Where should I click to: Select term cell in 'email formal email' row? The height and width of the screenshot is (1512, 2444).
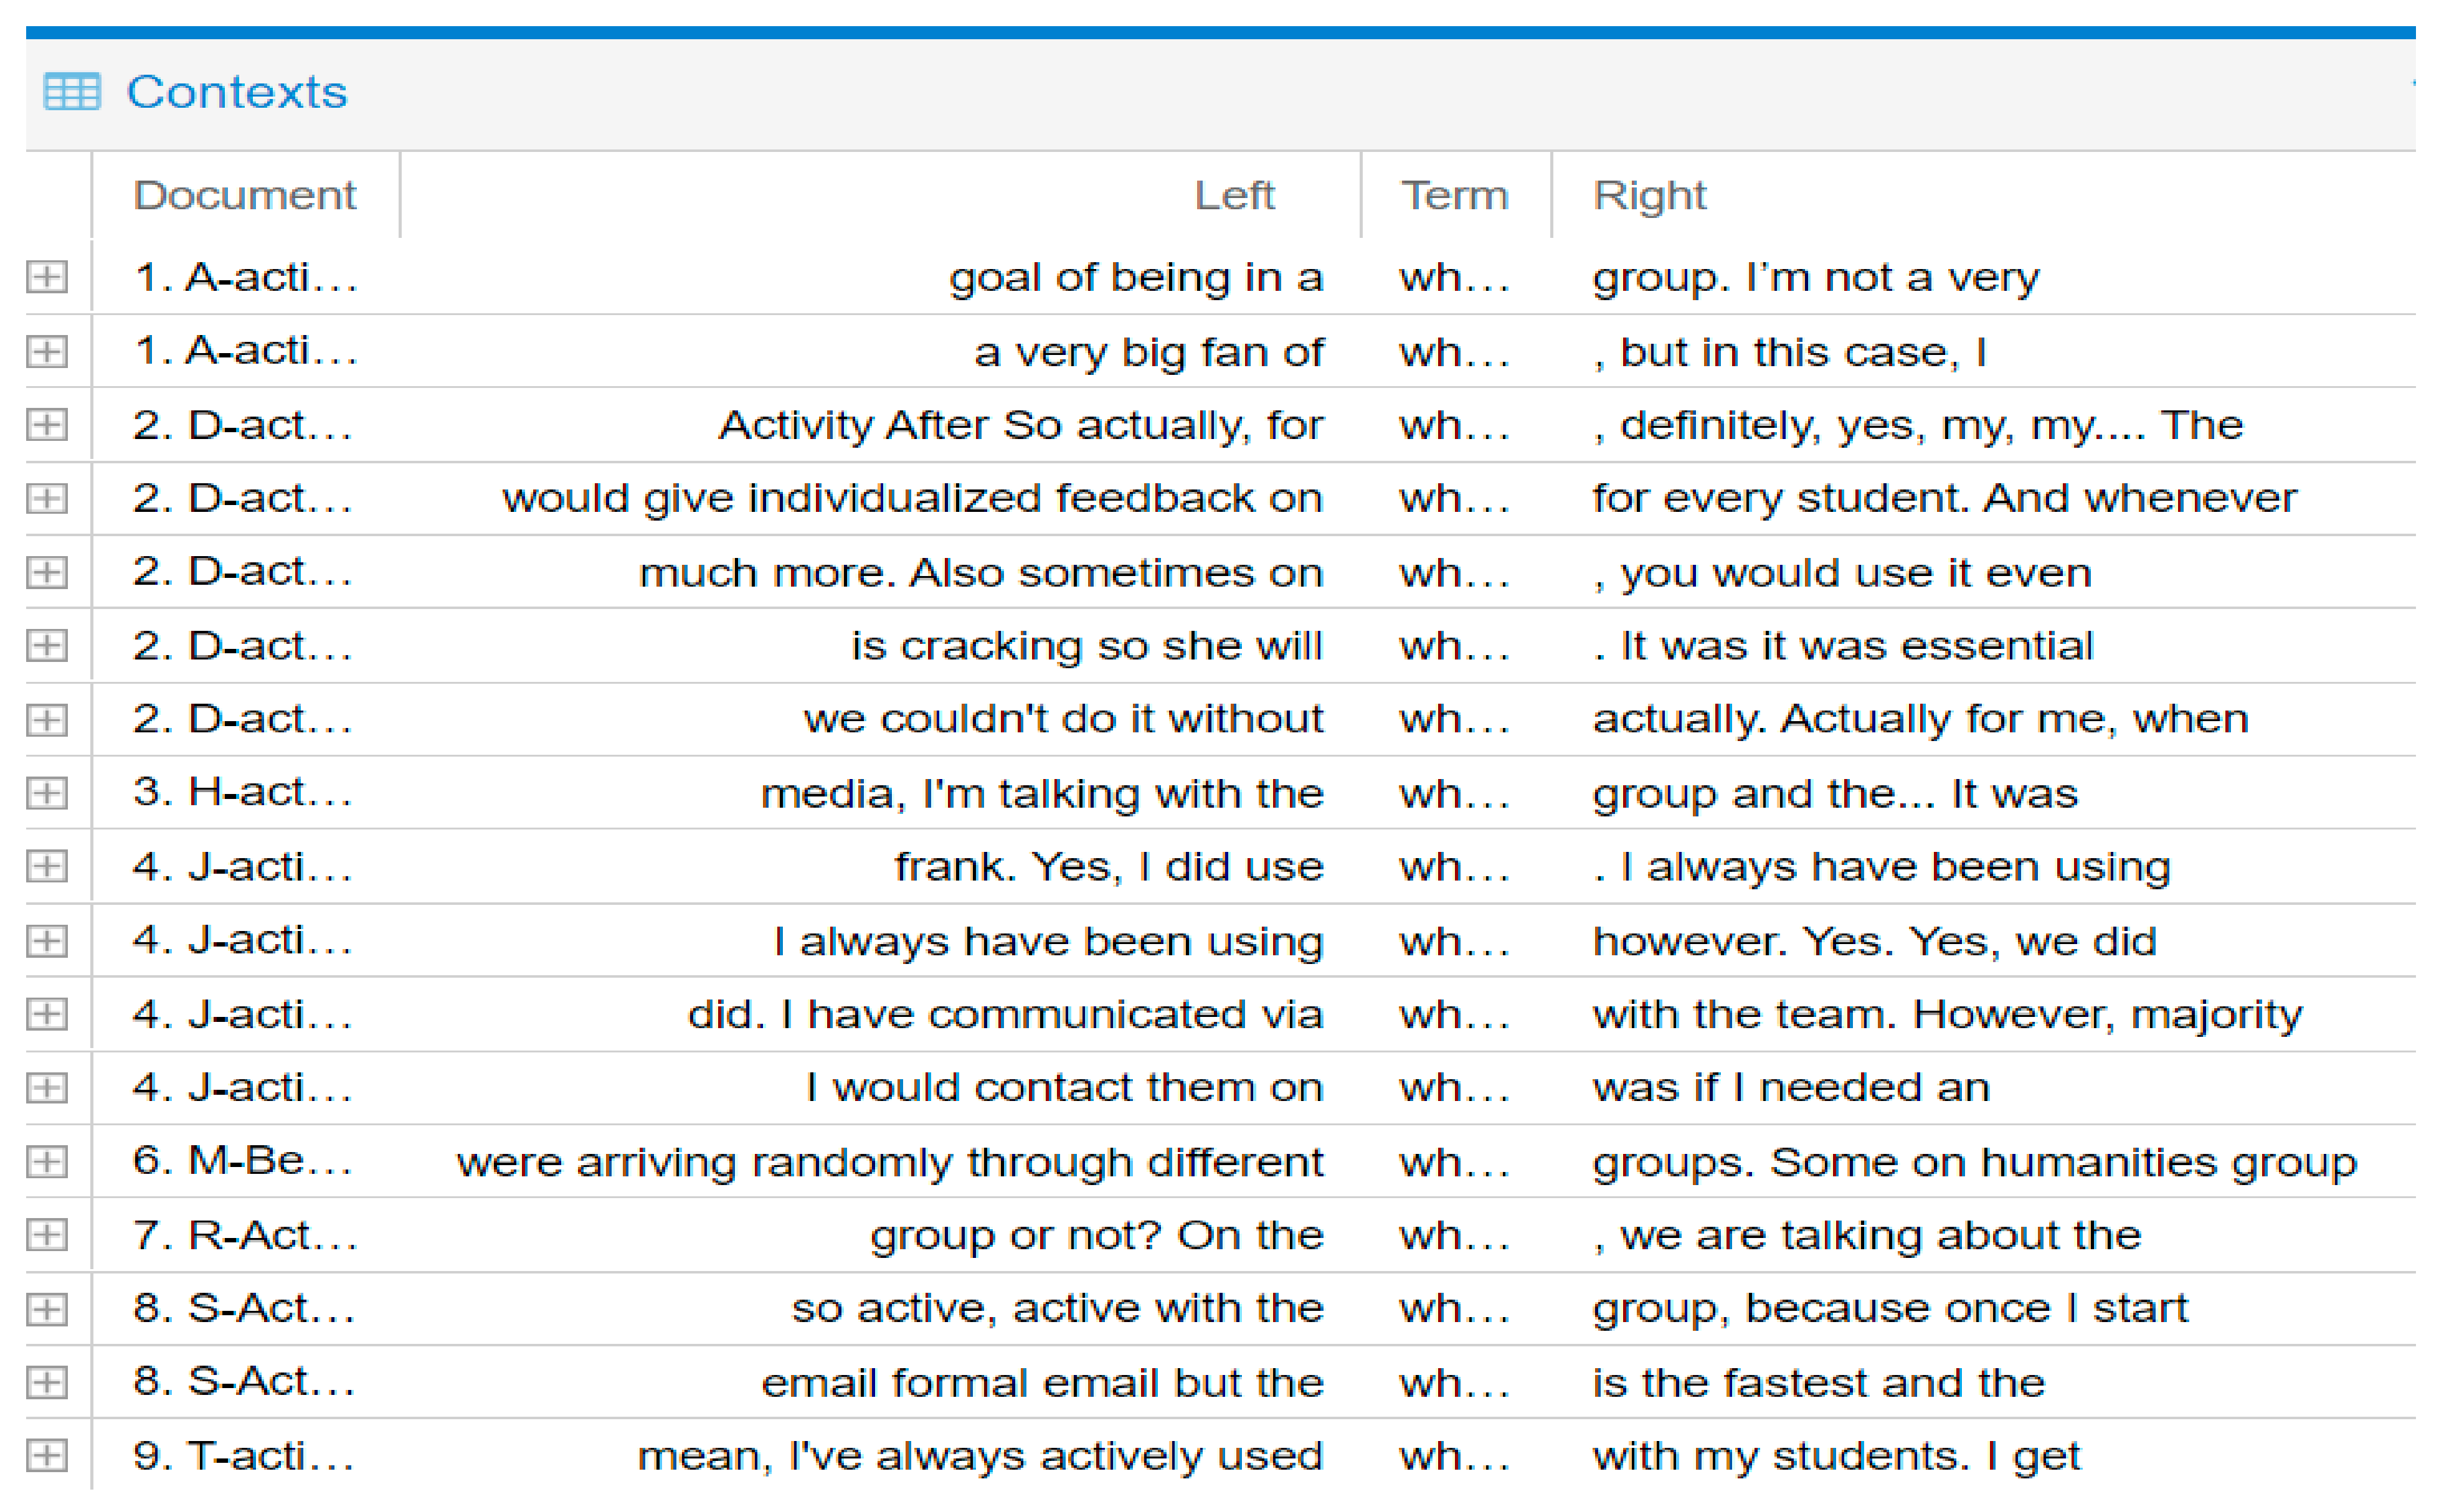[1453, 1382]
